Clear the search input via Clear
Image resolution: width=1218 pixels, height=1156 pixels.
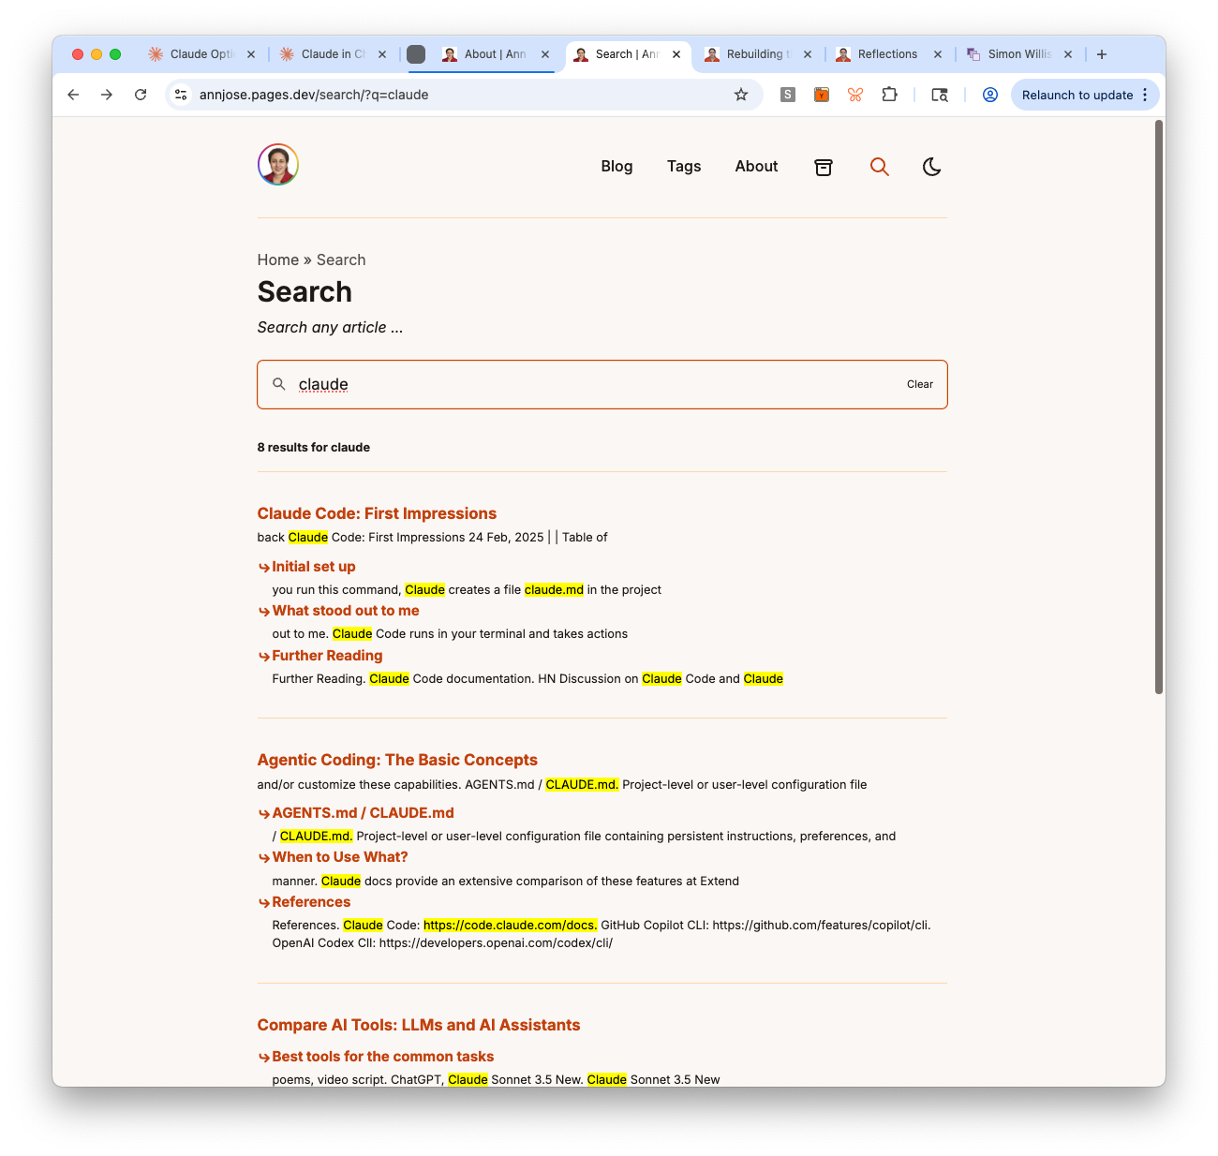[x=919, y=384]
